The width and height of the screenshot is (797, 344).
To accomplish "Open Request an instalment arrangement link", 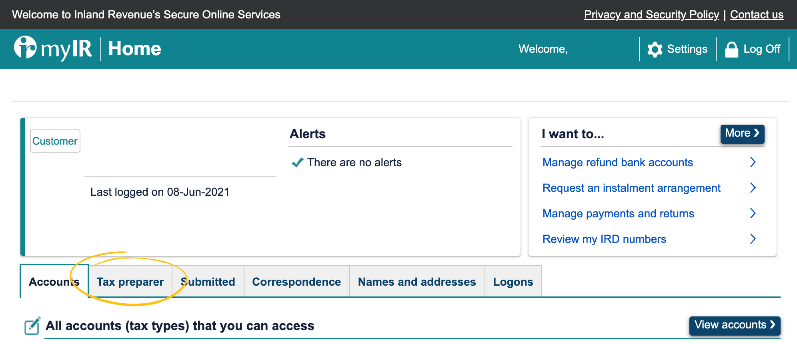I will [x=631, y=188].
